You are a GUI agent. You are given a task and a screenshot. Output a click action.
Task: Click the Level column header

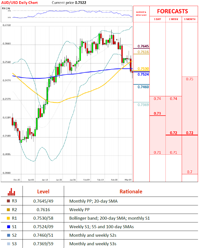(x=43, y=192)
